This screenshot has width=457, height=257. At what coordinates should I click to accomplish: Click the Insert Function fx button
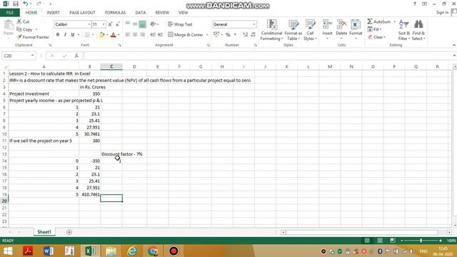(x=76, y=56)
